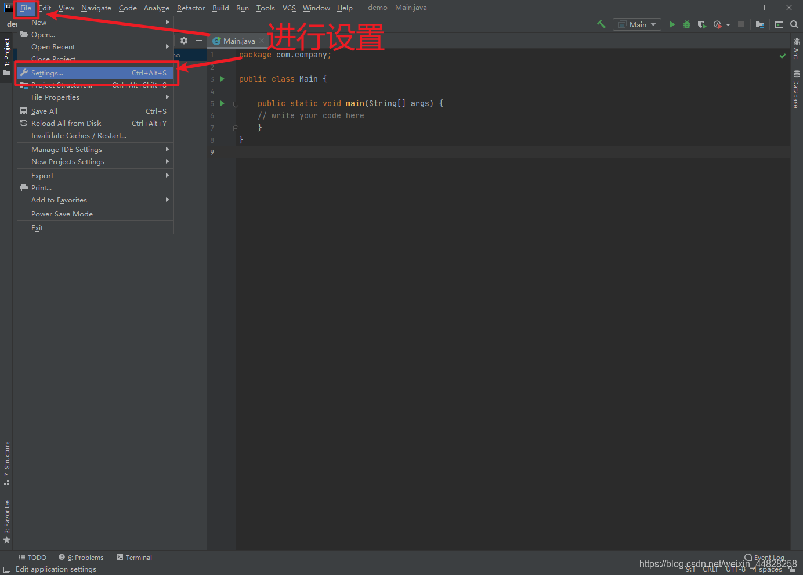This screenshot has width=803, height=575.
Task: Start debugging with the green bug icon
Action: pos(687,24)
